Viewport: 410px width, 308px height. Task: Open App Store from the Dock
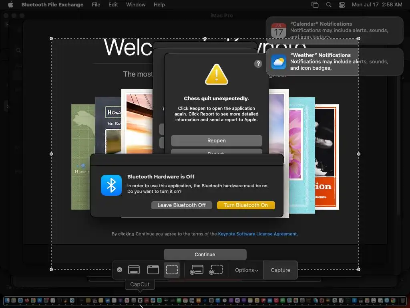click(x=40, y=300)
